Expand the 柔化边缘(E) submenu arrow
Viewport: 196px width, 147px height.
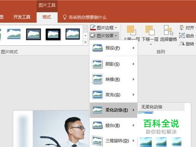pos(133,110)
